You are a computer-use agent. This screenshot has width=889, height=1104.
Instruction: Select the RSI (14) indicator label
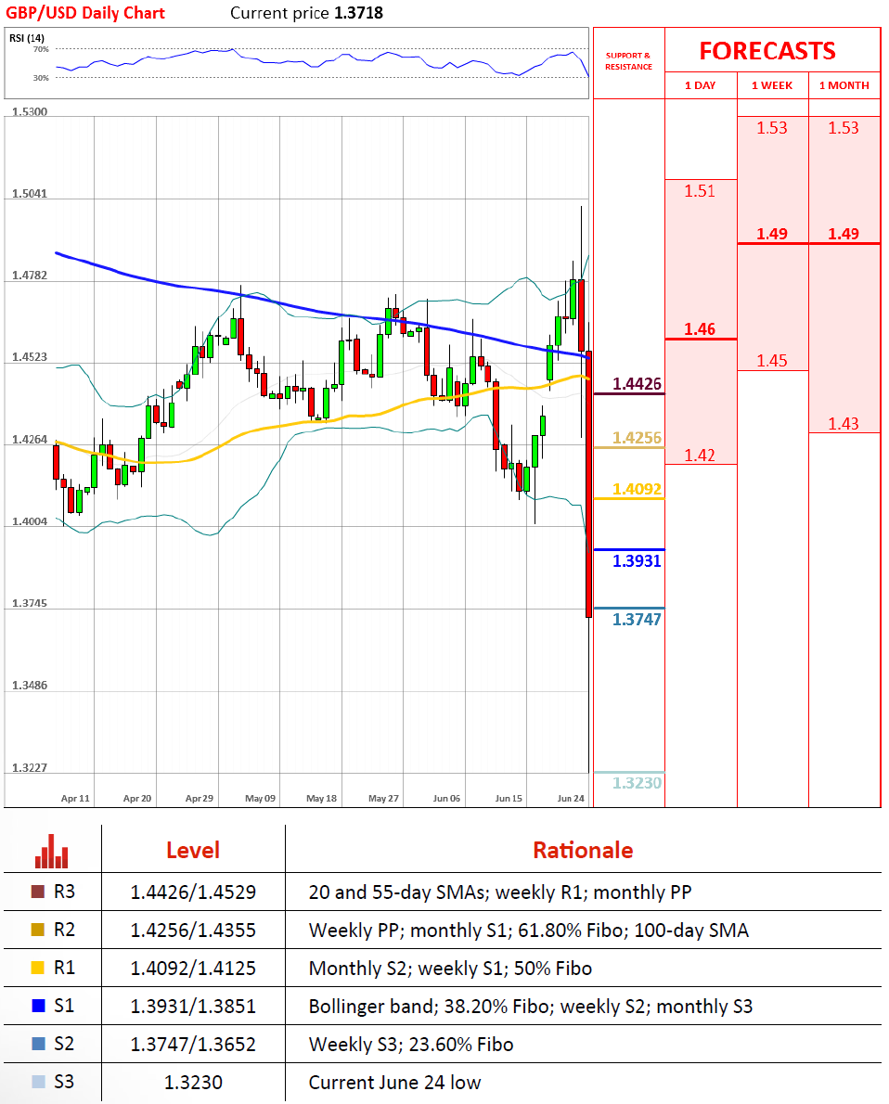25,37
